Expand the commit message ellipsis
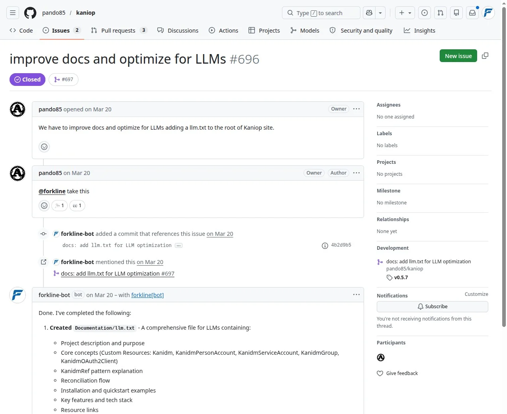This screenshot has height=414, width=507. point(179,245)
